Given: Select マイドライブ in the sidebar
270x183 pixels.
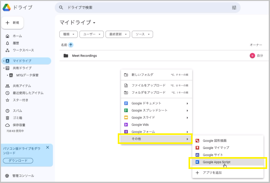Looking at the screenshot, I should [x=26, y=61].
